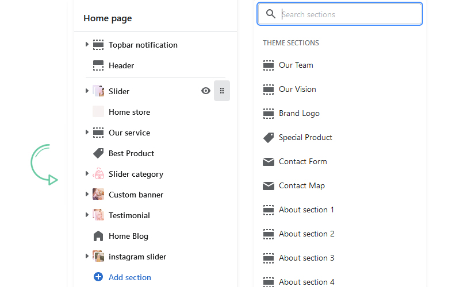The image size is (460, 287).
Task: Select Brand Logo from theme sections
Action: 299,113
